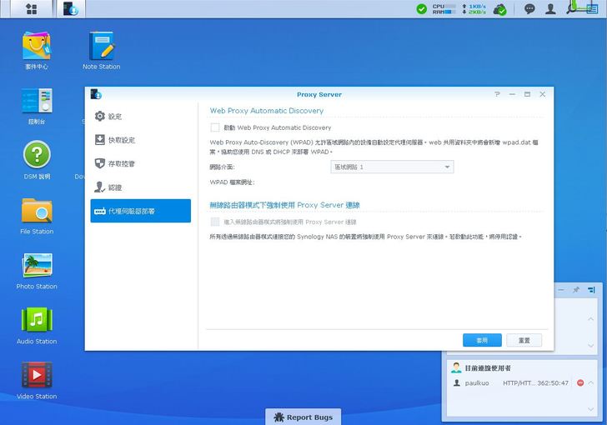Disconnect paulkuo with the red icon

click(580, 382)
